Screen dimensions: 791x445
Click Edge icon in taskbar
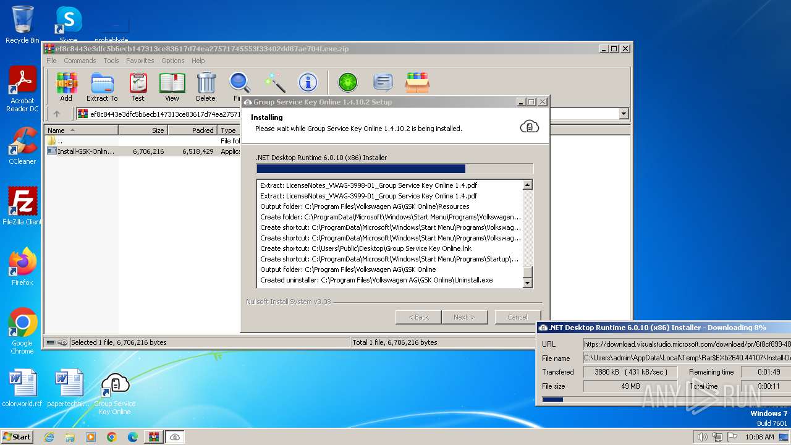(132, 437)
